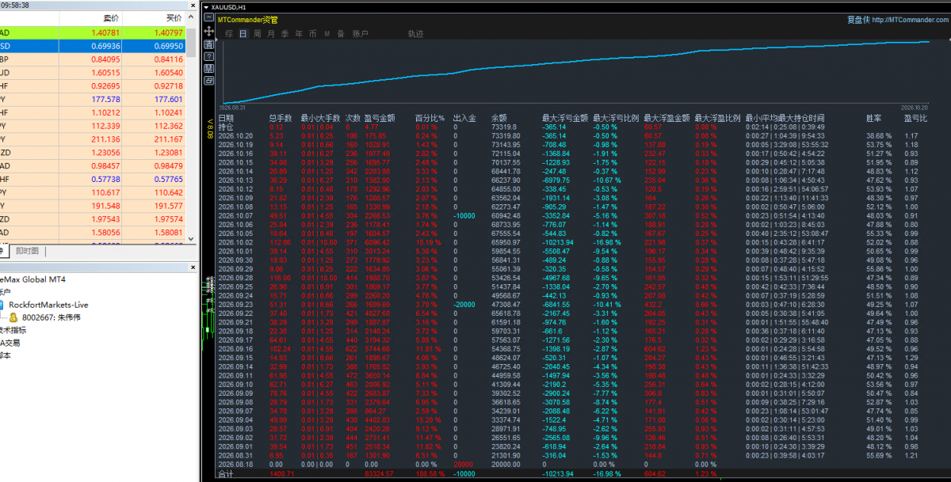Viewport: 951px width, 482px height.
Task: Click the market watch scroll down arrow
Action: click(191, 240)
